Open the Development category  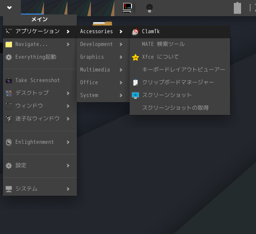tap(103, 44)
